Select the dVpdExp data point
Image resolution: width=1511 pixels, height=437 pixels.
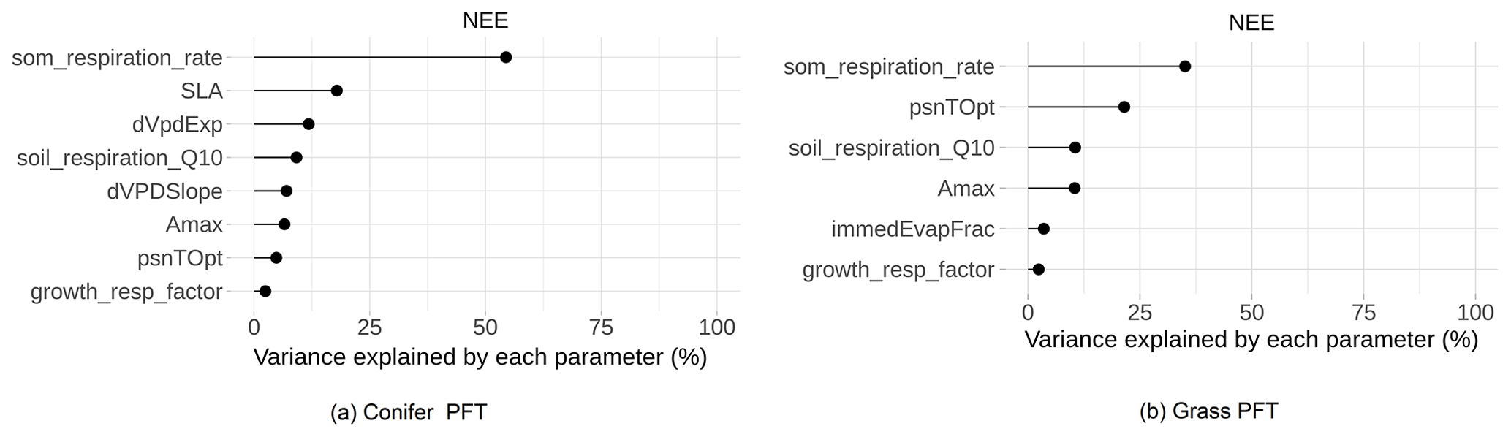coord(308,124)
